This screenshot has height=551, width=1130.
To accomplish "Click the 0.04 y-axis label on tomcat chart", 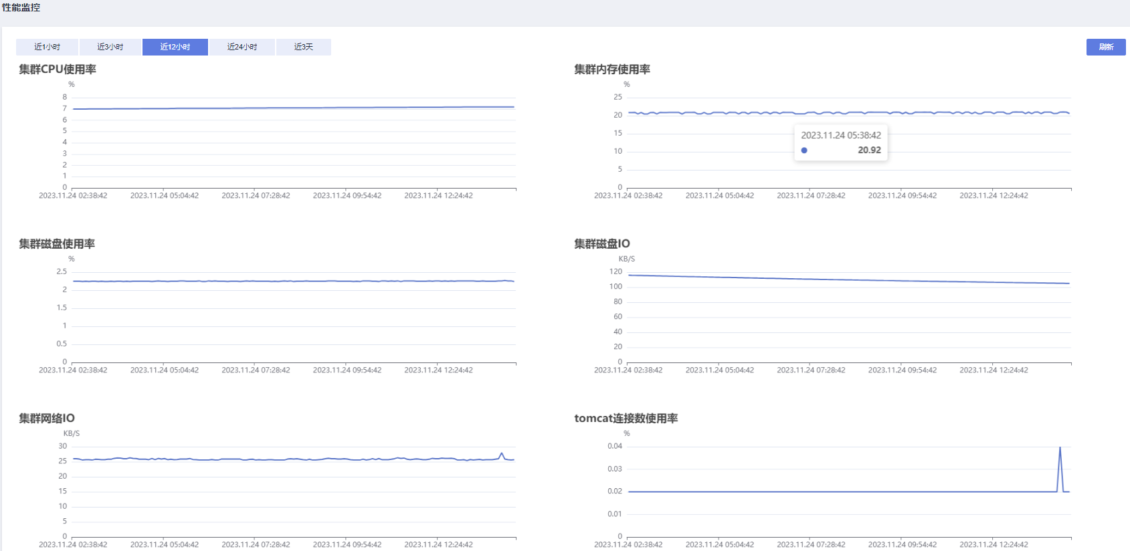I will point(615,446).
